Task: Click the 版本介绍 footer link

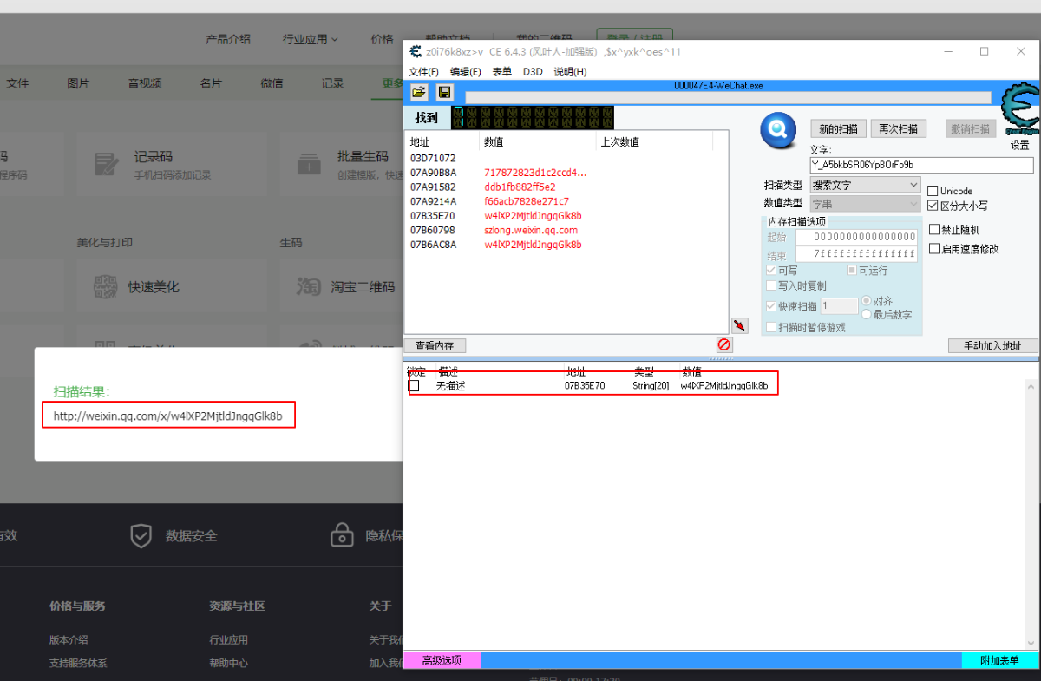Action: [x=69, y=639]
